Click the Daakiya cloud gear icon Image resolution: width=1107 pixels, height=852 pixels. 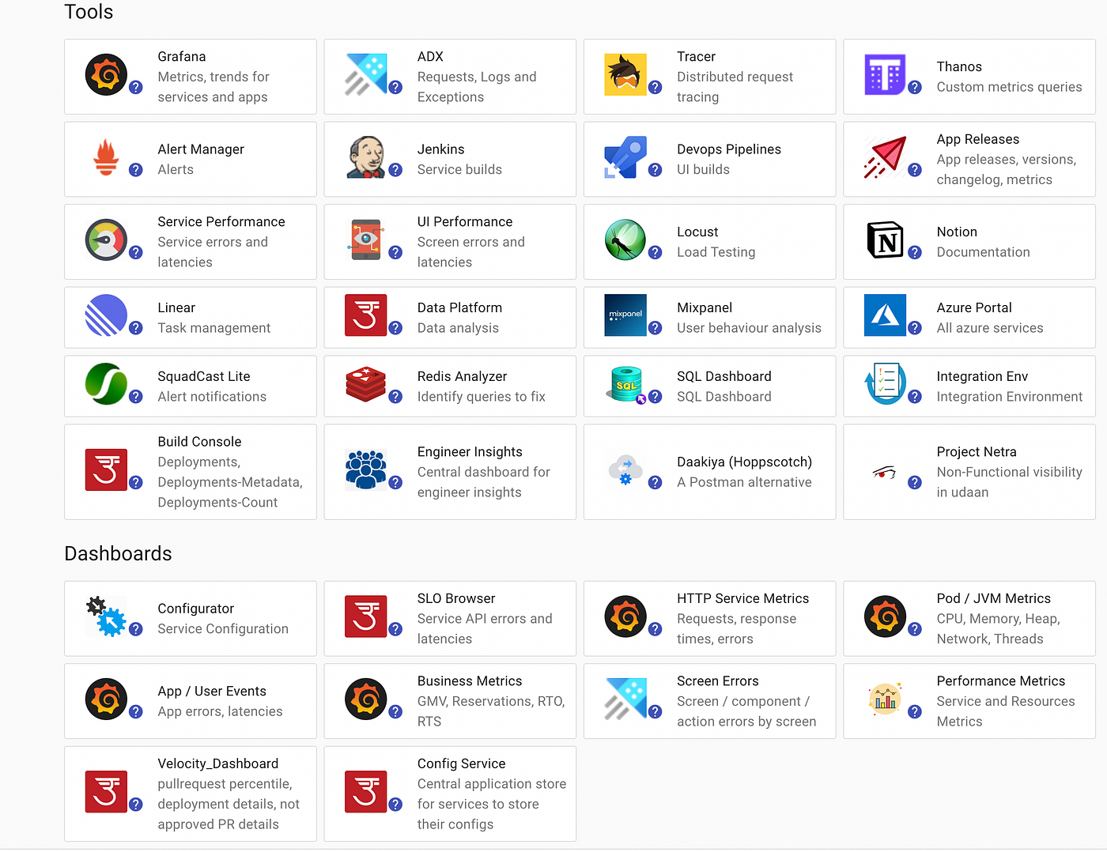pyautogui.click(x=625, y=470)
